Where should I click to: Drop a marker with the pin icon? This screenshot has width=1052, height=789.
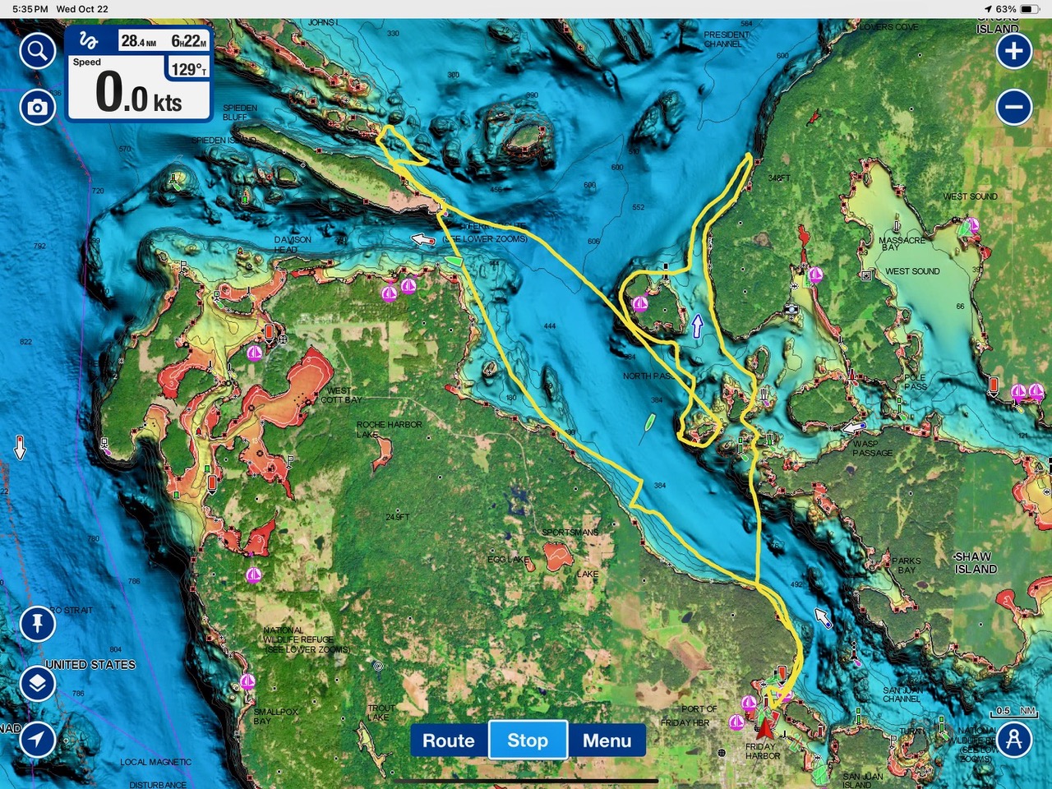37,624
